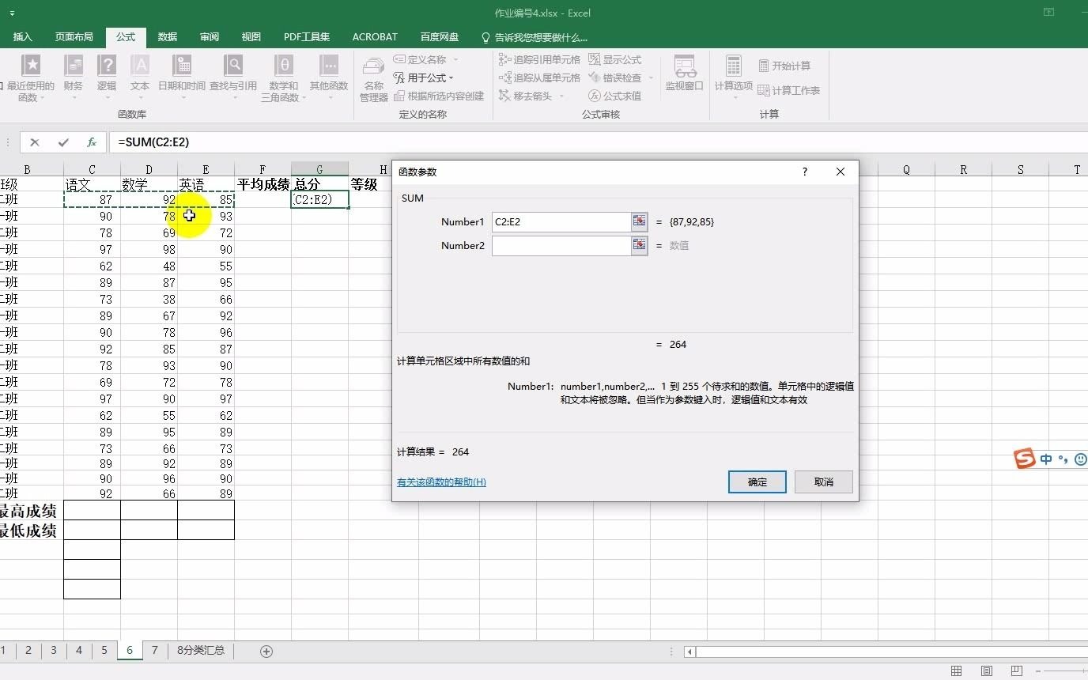Image resolution: width=1088 pixels, height=680 pixels.
Task: Collapse dialog via Number2 range selector
Action: point(640,246)
